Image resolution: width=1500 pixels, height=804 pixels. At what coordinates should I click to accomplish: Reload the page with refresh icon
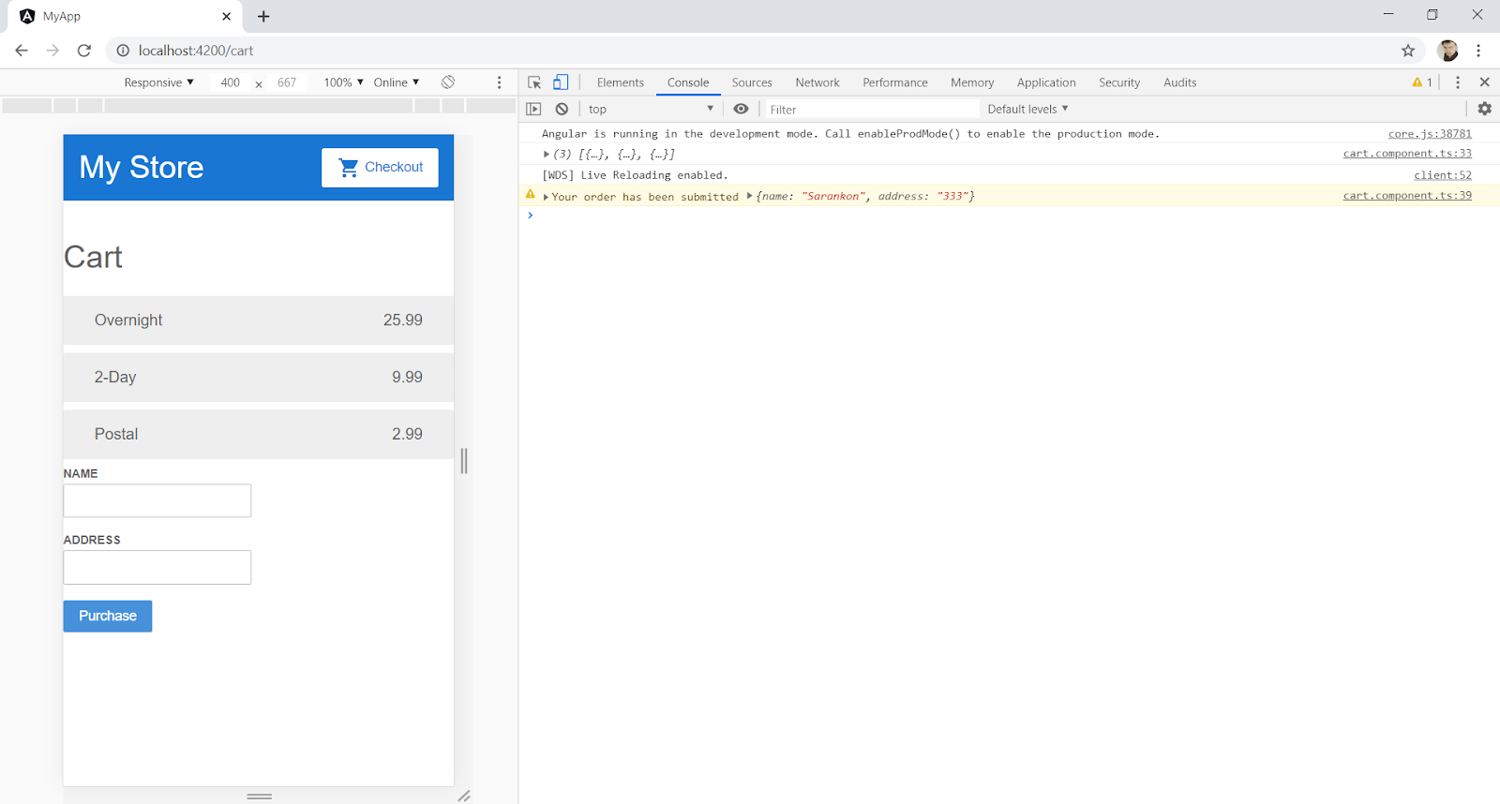click(84, 51)
